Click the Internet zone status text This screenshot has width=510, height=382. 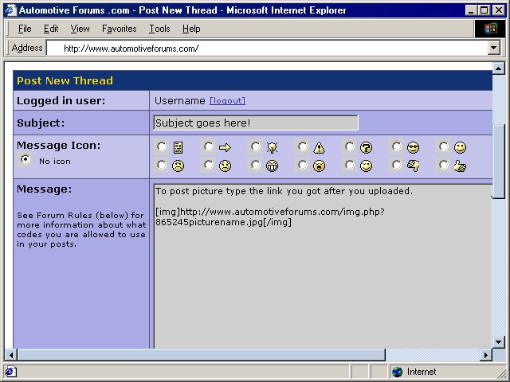tap(422, 372)
